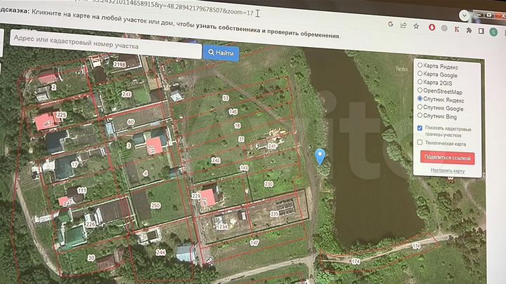506x284 pixels.
Task: Select the Карта Яндекс radio option
Action: (420, 65)
